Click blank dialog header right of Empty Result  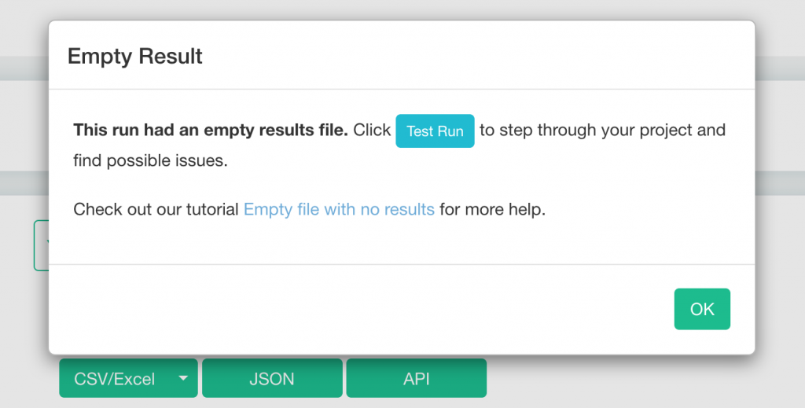[x=472, y=57]
